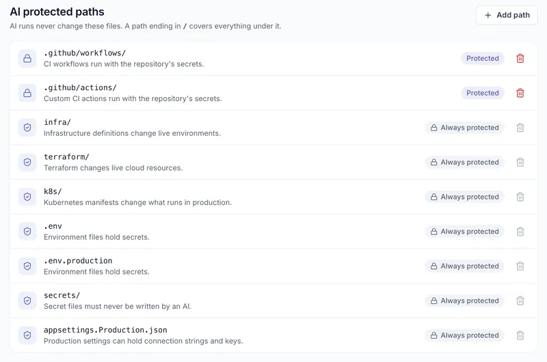Delete the .github/workflows/ protected path
This screenshot has width=547, height=362.
tap(520, 58)
